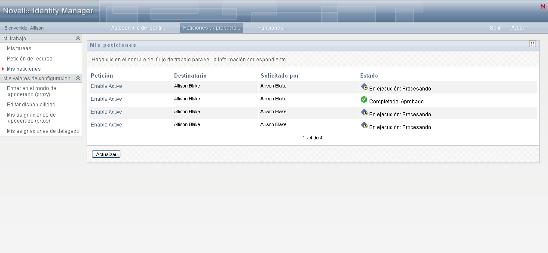Open Mis asignaciones de apoderado (proxy)
Screen dimensions: 548x253
[x=31, y=118]
